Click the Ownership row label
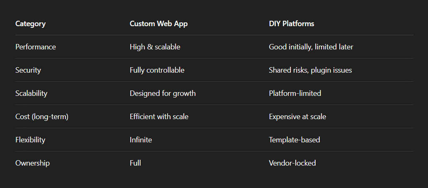The width and height of the screenshot is (428, 188). click(32, 163)
